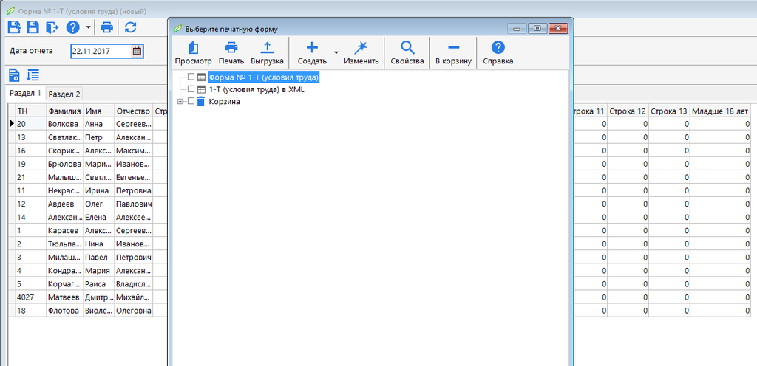Click the first name cell Олег
The image size is (757, 366).
[x=99, y=204]
